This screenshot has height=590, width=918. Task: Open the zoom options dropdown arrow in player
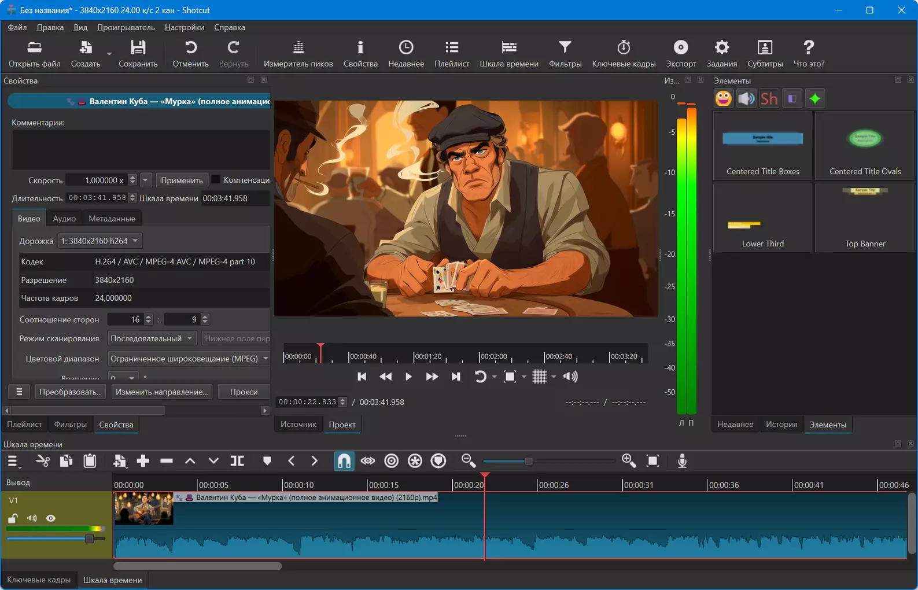[524, 377]
